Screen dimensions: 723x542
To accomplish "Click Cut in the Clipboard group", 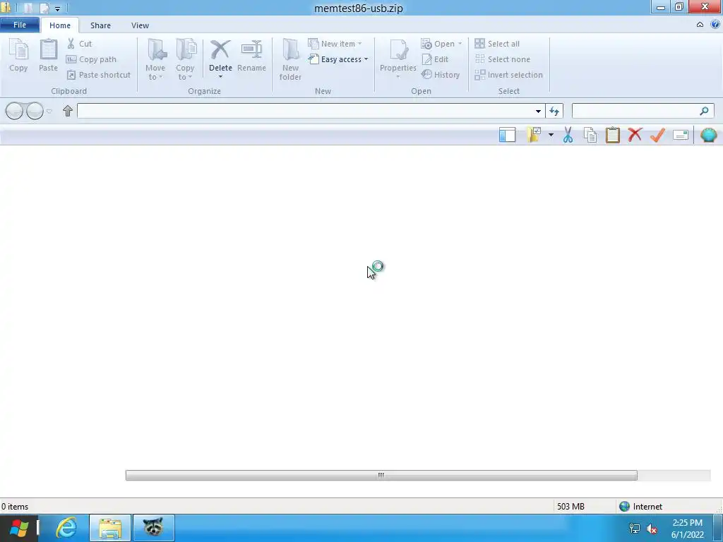I will (79, 44).
